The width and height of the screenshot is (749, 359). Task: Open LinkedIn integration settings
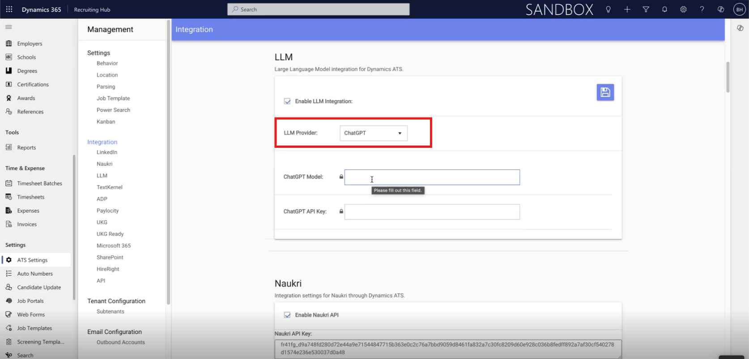point(107,152)
